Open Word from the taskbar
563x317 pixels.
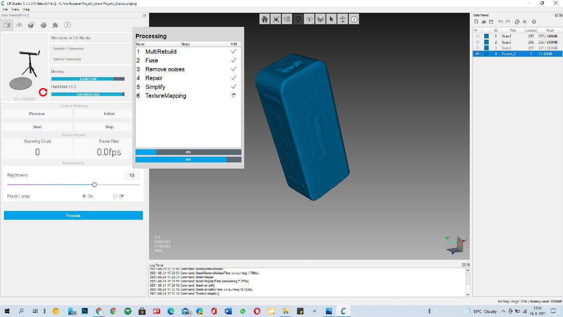(228, 311)
